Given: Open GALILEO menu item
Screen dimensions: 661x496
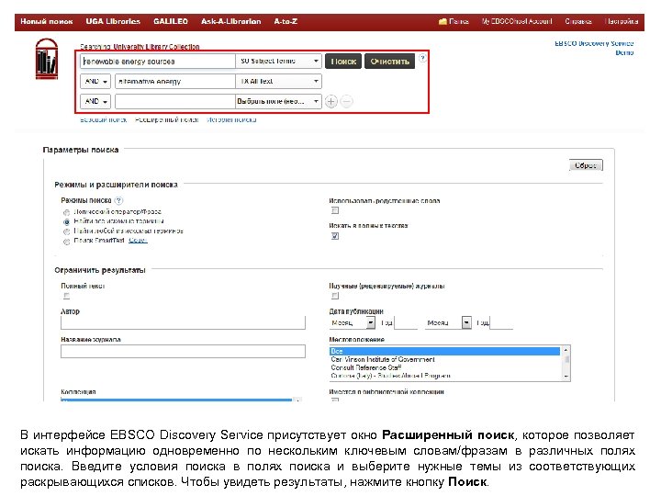Looking at the screenshot, I should (x=171, y=21).
